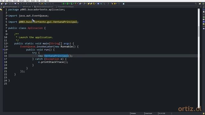Screen dimensions: 205x115
Task: Click line number 25 in the gutter
Action: (5, 84)
